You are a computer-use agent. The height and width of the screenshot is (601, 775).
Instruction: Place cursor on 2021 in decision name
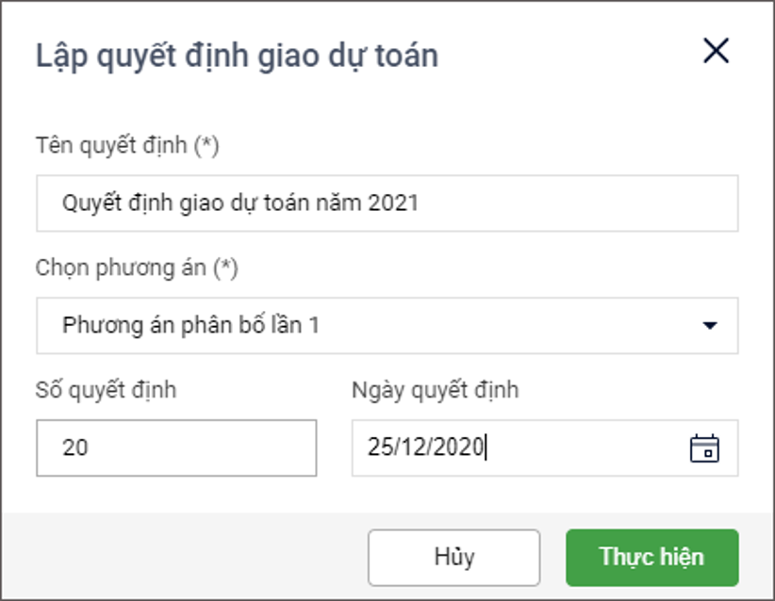394,203
